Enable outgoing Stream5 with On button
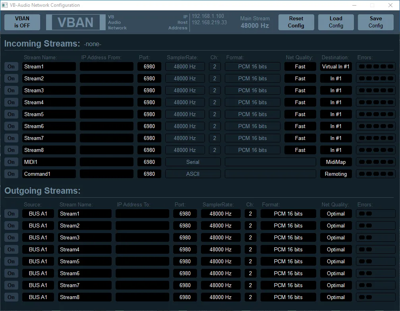This screenshot has width=400, height=311. click(11, 261)
